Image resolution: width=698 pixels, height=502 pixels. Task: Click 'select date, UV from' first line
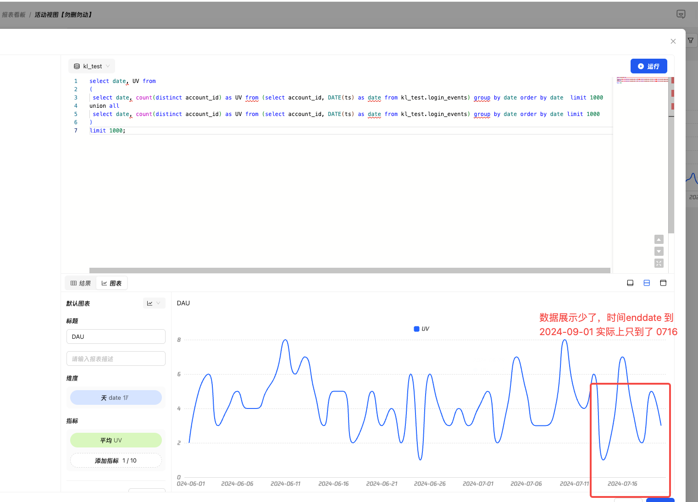(122, 81)
